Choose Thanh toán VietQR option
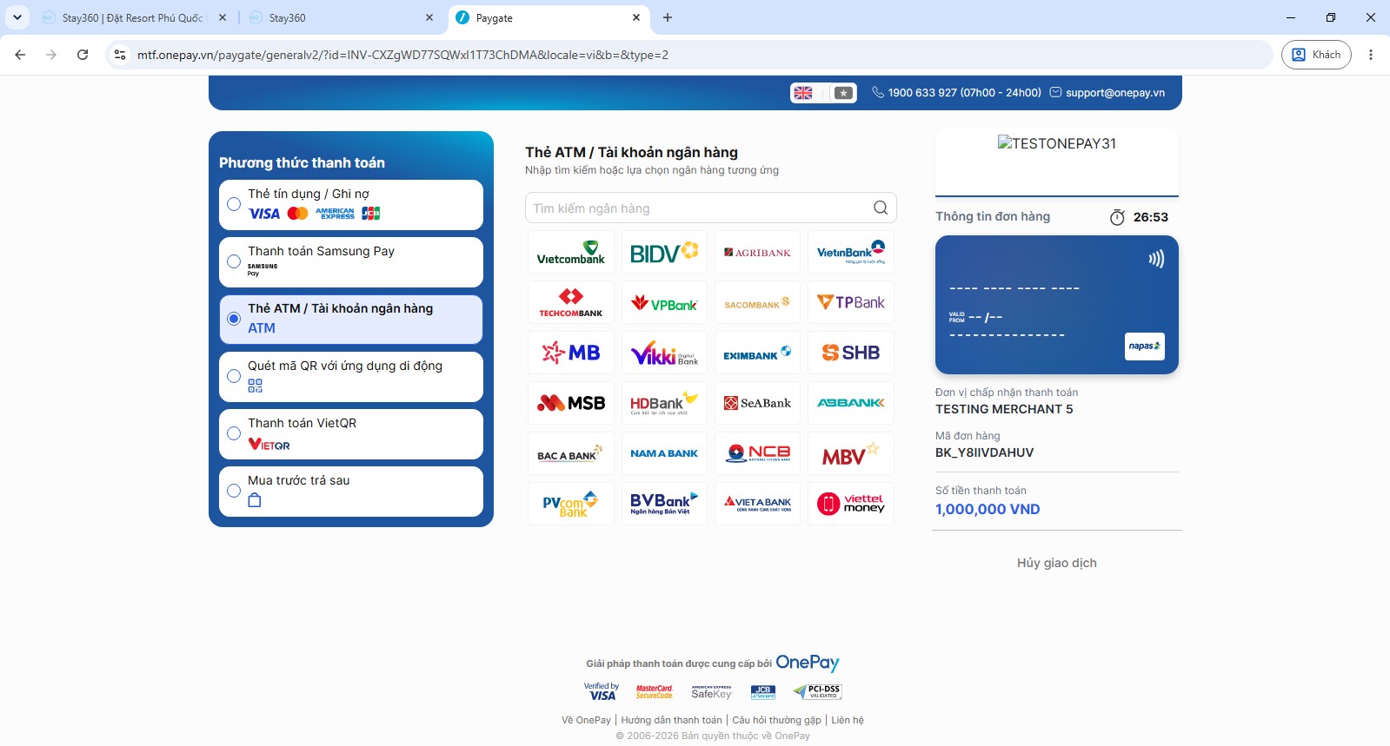 (351, 434)
